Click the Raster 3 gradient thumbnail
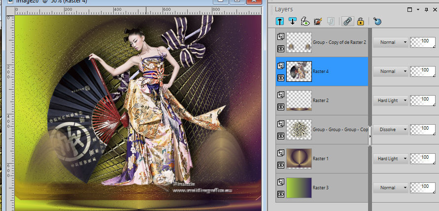The image size is (439, 211). coord(299,188)
